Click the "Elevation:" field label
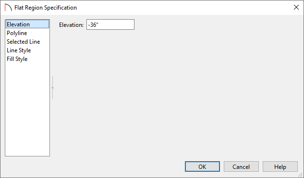Image resolution: width=304 pixels, height=178 pixels. tap(71, 25)
